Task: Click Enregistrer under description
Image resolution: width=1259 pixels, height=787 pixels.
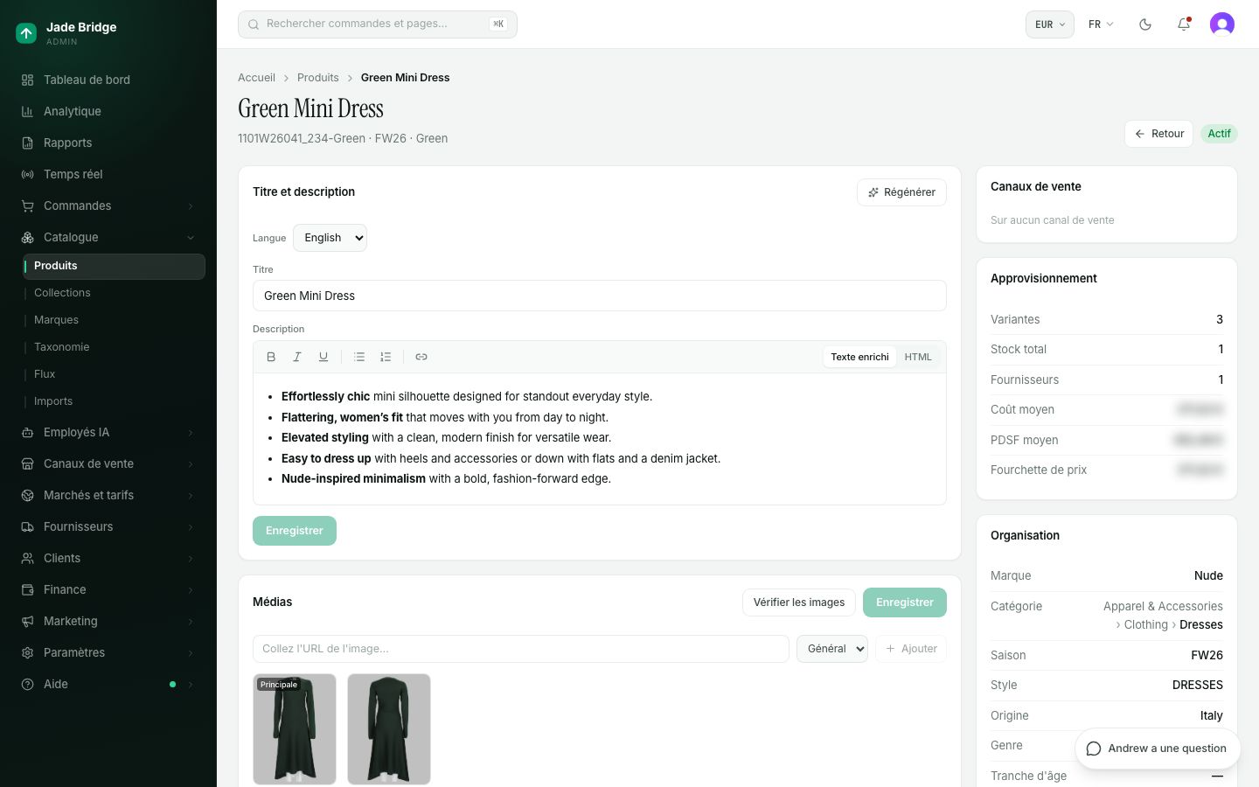Action: coord(295,531)
